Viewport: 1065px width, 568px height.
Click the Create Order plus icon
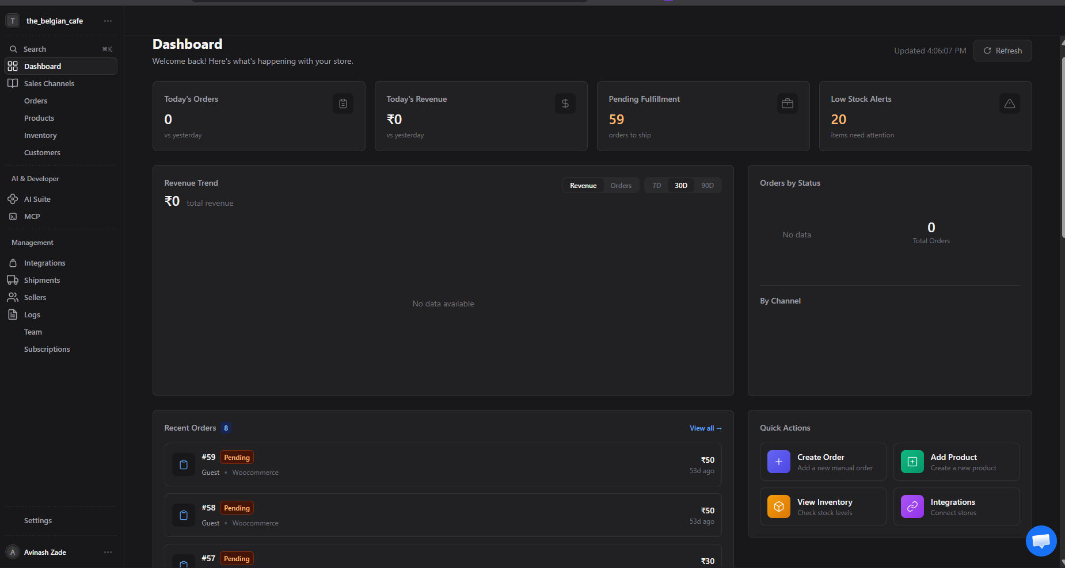coord(778,462)
